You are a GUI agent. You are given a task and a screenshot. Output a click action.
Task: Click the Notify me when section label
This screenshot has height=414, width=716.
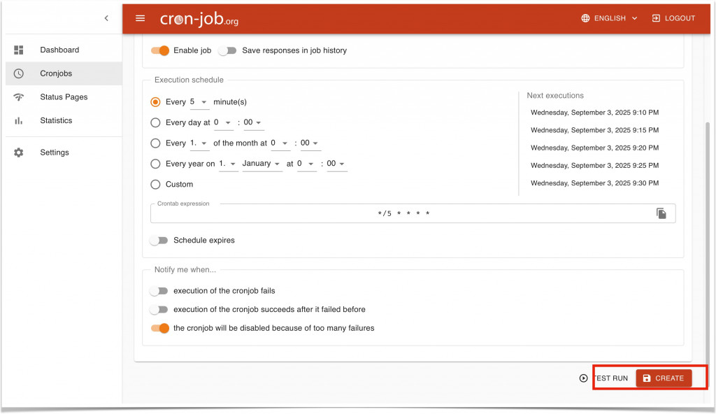tap(185, 270)
